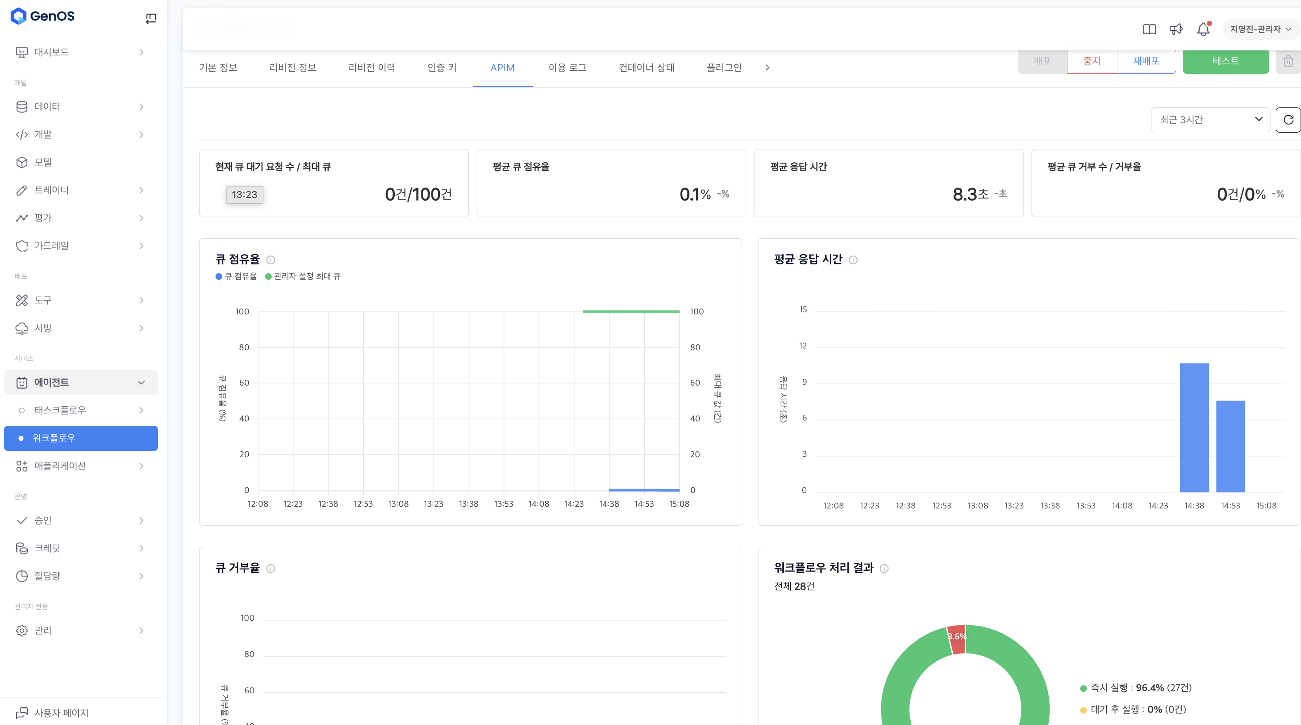Screen dimensions: 1301x725
Task: Expand the 데이터 menu chevron
Action: pos(142,107)
